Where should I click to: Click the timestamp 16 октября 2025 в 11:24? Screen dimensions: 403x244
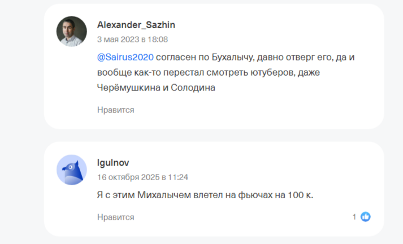142,177
